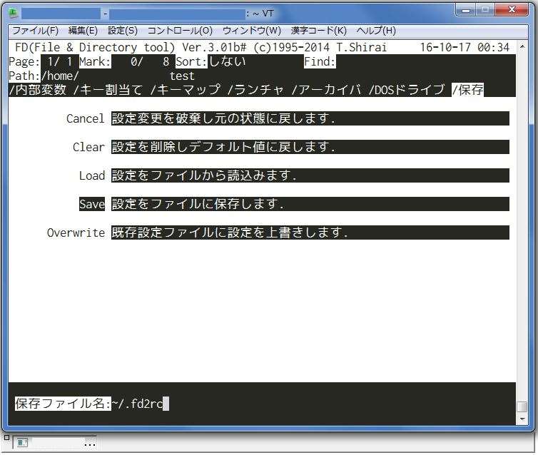This screenshot has height=455, width=538.
Task: Click the taskbar item below the window
Action: [x=55, y=443]
